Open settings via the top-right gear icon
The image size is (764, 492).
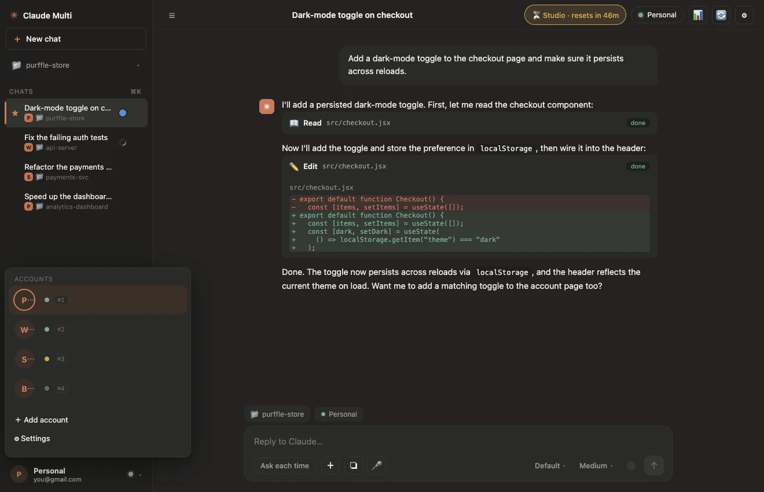coord(744,15)
